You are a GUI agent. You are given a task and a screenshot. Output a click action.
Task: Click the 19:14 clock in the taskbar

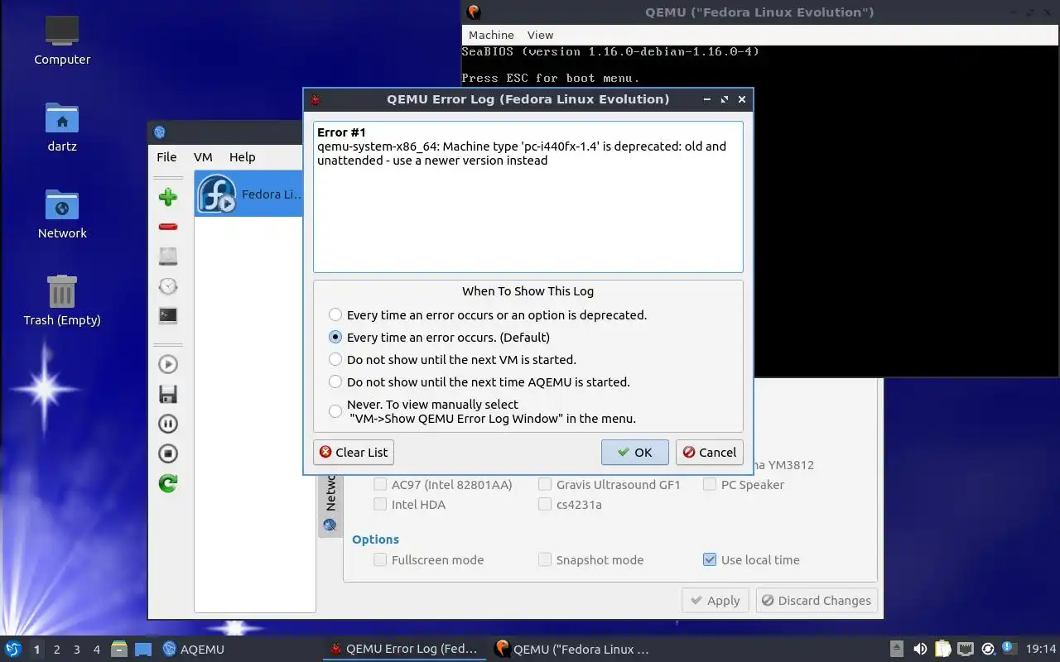point(1041,649)
